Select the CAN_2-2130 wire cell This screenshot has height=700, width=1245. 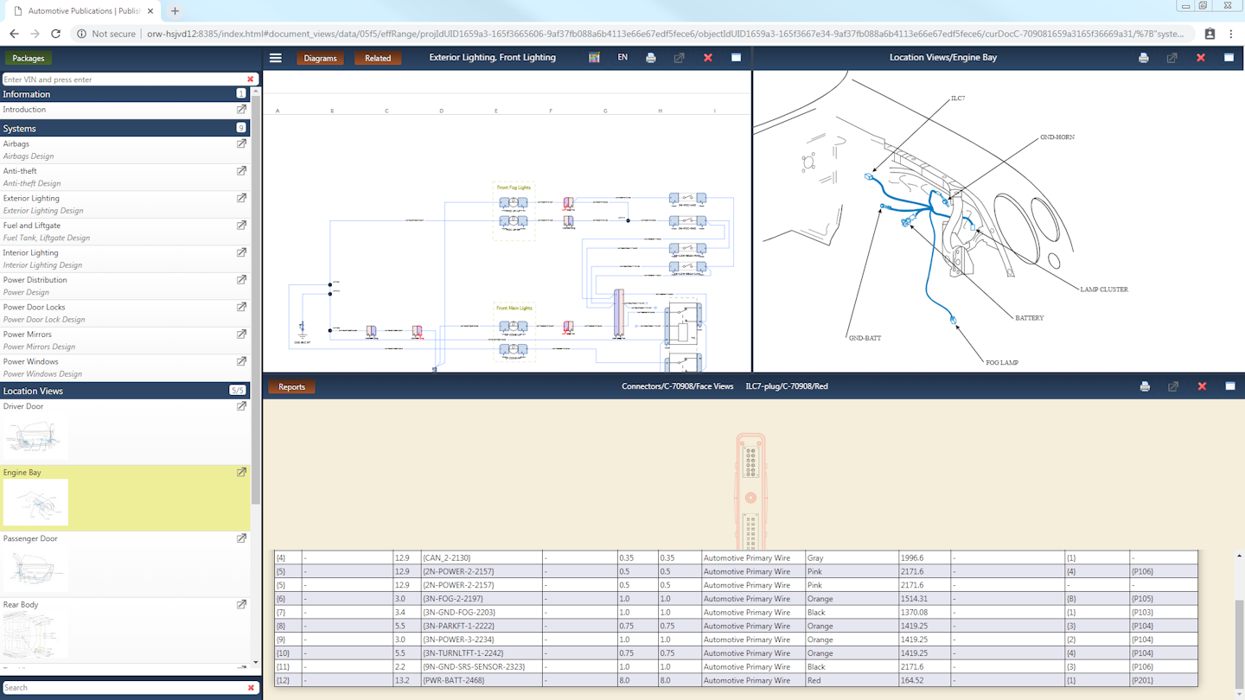click(482, 557)
